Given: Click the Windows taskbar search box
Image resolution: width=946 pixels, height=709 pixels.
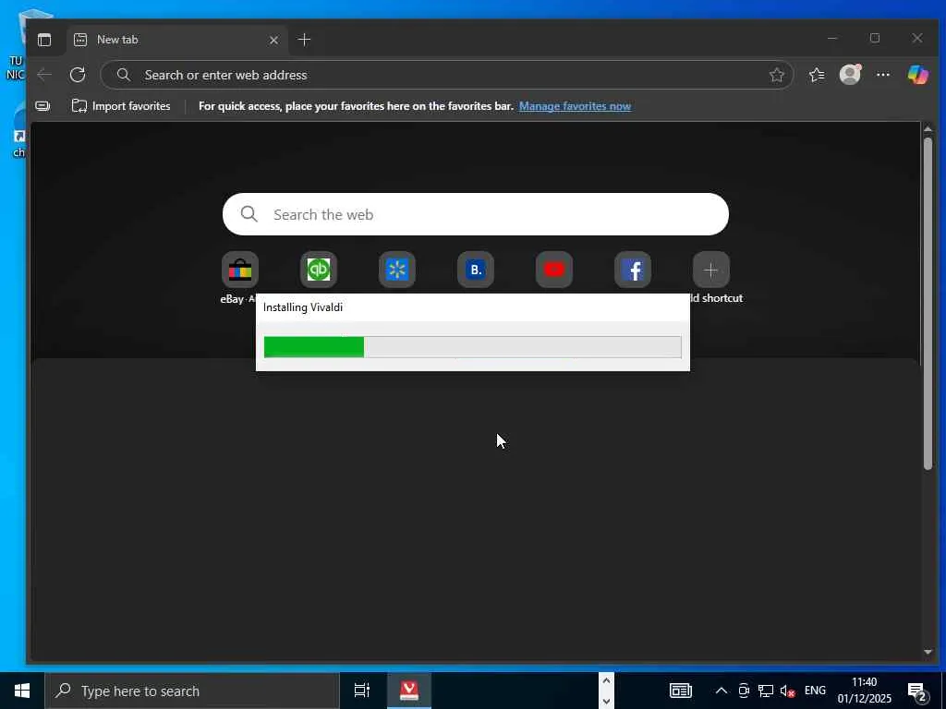Looking at the screenshot, I should [x=192, y=691].
